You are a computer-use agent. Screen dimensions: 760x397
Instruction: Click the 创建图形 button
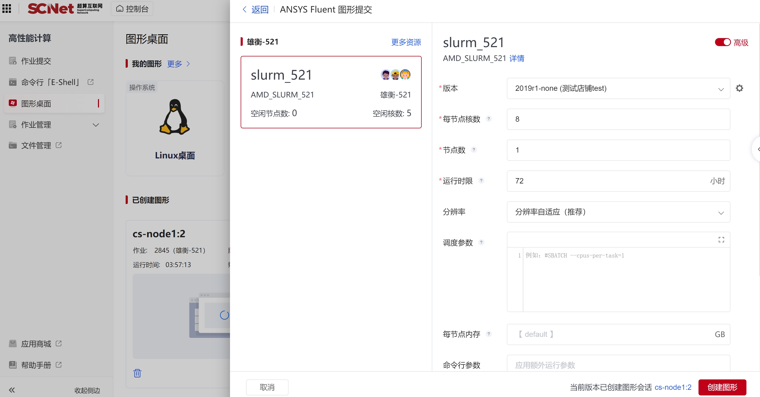pyautogui.click(x=722, y=387)
